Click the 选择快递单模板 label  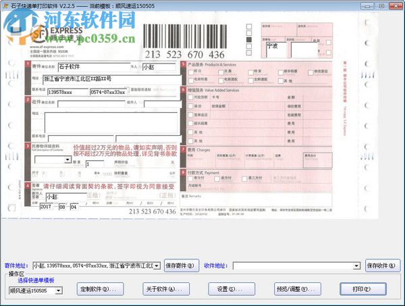[x=36, y=280]
